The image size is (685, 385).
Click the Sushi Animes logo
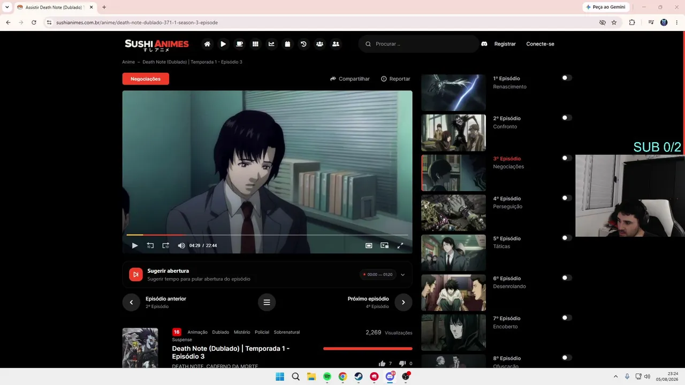pos(157,45)
